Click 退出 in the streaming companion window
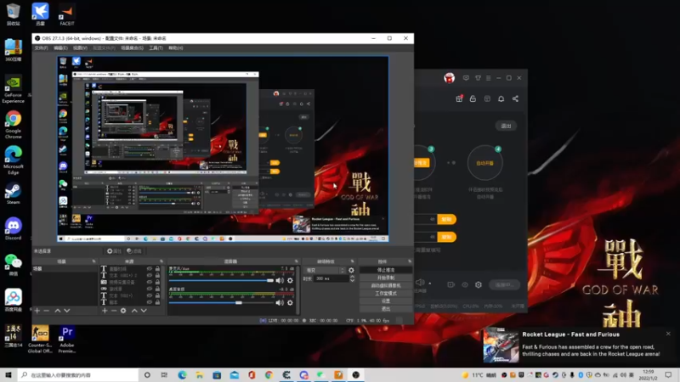This screenshot has height=382, width=680. coord(506,126)
